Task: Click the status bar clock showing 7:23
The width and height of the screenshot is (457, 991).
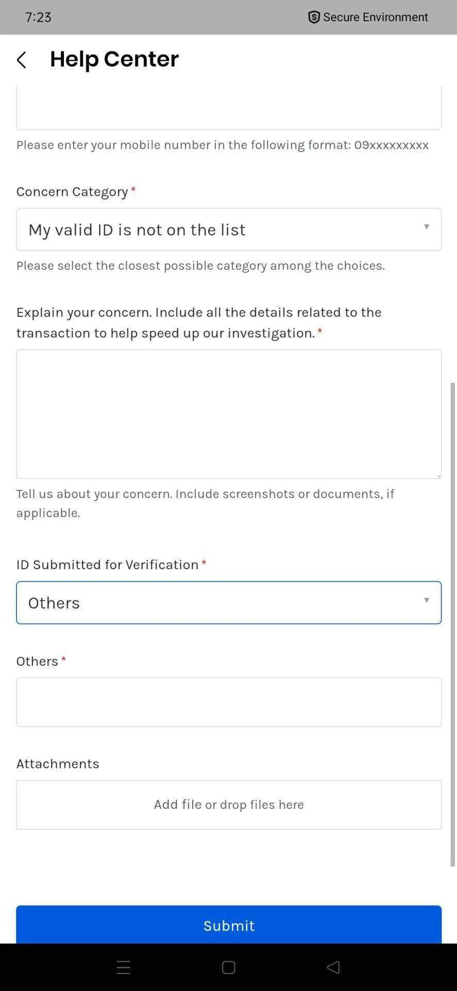Action: coord(38,17)
